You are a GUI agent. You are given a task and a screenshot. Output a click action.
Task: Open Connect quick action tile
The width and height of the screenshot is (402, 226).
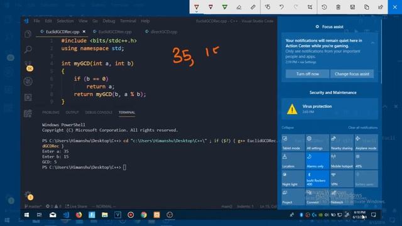(x=317, y=196)
